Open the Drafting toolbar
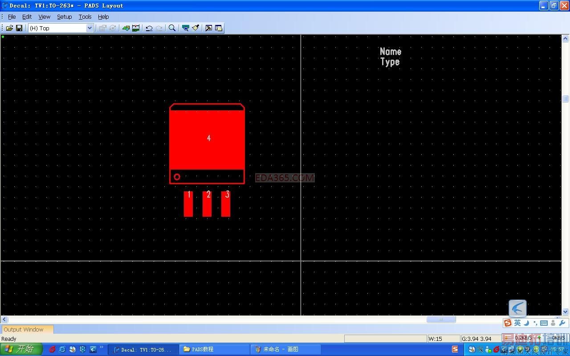 click(x=126, y=28)
